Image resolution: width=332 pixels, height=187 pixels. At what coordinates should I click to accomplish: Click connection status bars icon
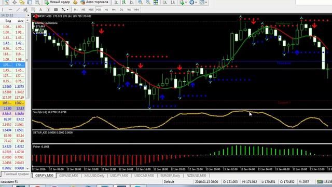pyautogui.click(x=320, y=182)
